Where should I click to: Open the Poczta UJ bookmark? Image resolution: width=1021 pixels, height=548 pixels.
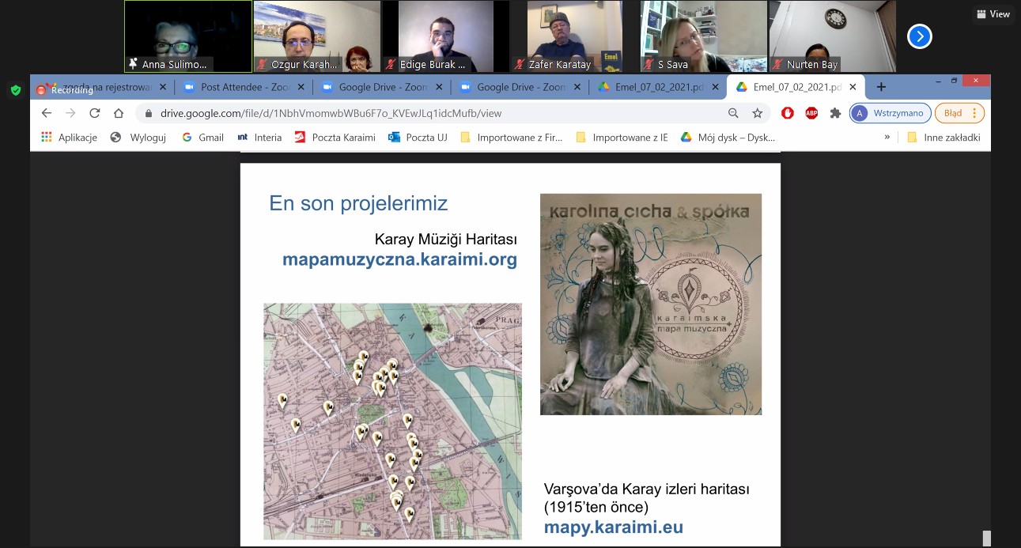[x=418, y=137]
